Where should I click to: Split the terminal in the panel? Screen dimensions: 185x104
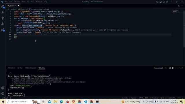click(170, 68)
